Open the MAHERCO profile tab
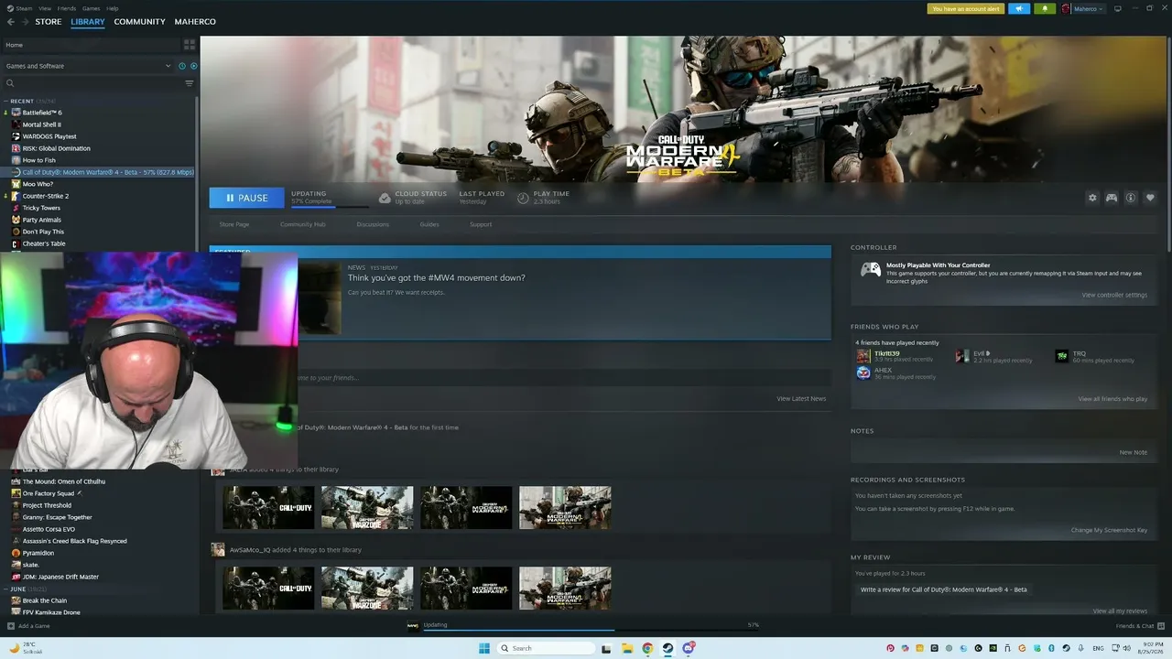This screenshot has width=1172, height=659. tap(195, 22)
